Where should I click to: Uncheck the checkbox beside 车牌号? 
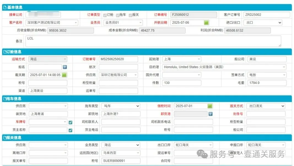tap(70, 122)
